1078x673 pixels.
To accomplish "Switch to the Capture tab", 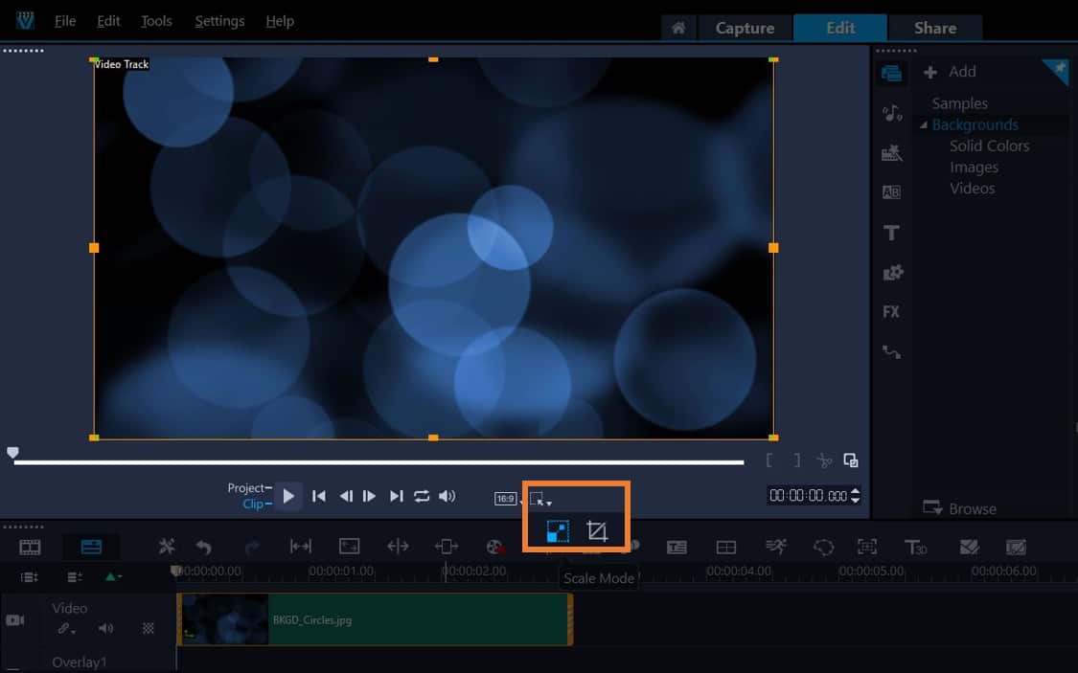I will 745,28.
